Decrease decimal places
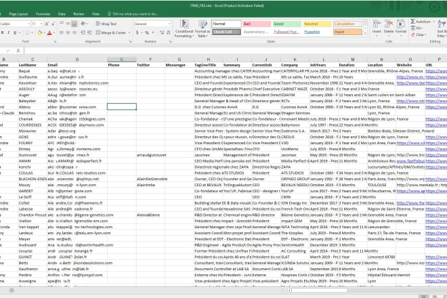Image resolution: width=447 pixels, height=298 pixels. coord(168,33)
